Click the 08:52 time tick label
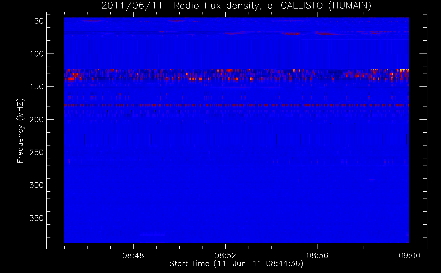The image size is (441, 273). (225, 256)
